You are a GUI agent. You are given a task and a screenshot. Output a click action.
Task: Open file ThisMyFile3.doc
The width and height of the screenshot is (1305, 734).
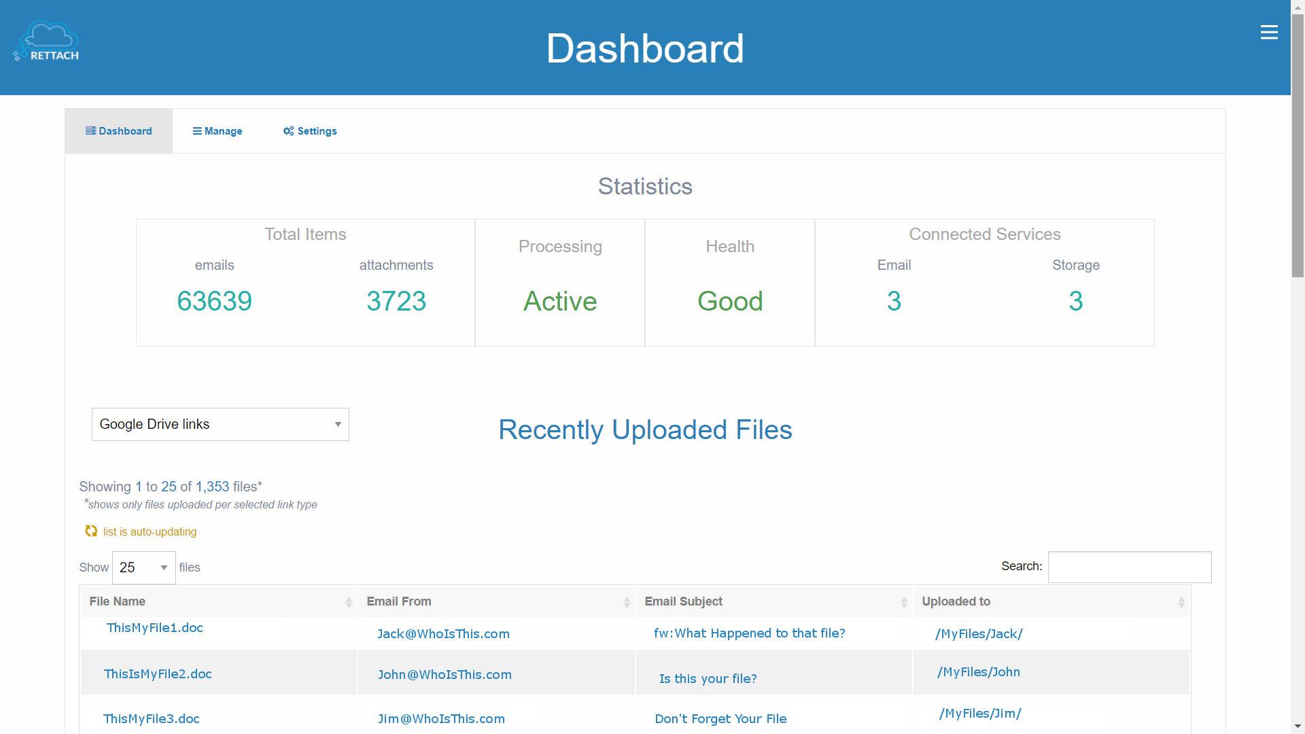tap(152, 718)
